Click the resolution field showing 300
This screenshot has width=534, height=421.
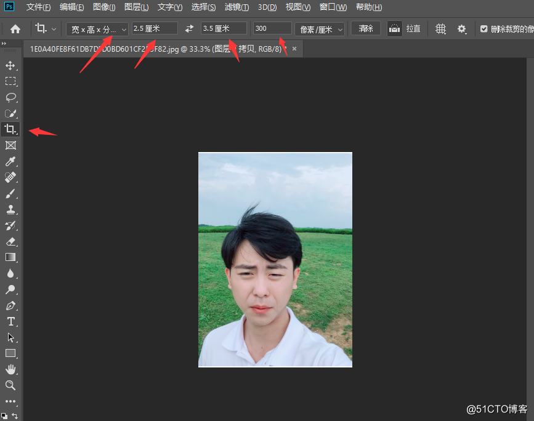click(x=272, y=28)
